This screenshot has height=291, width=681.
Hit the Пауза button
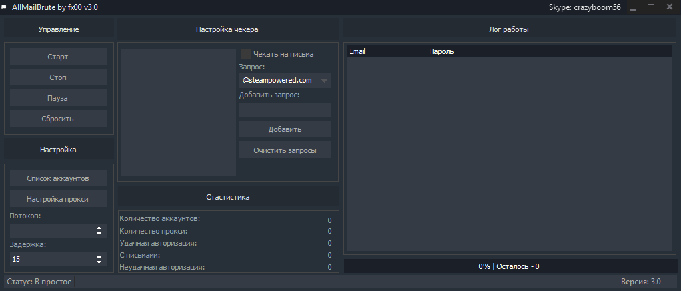(58, 98)
